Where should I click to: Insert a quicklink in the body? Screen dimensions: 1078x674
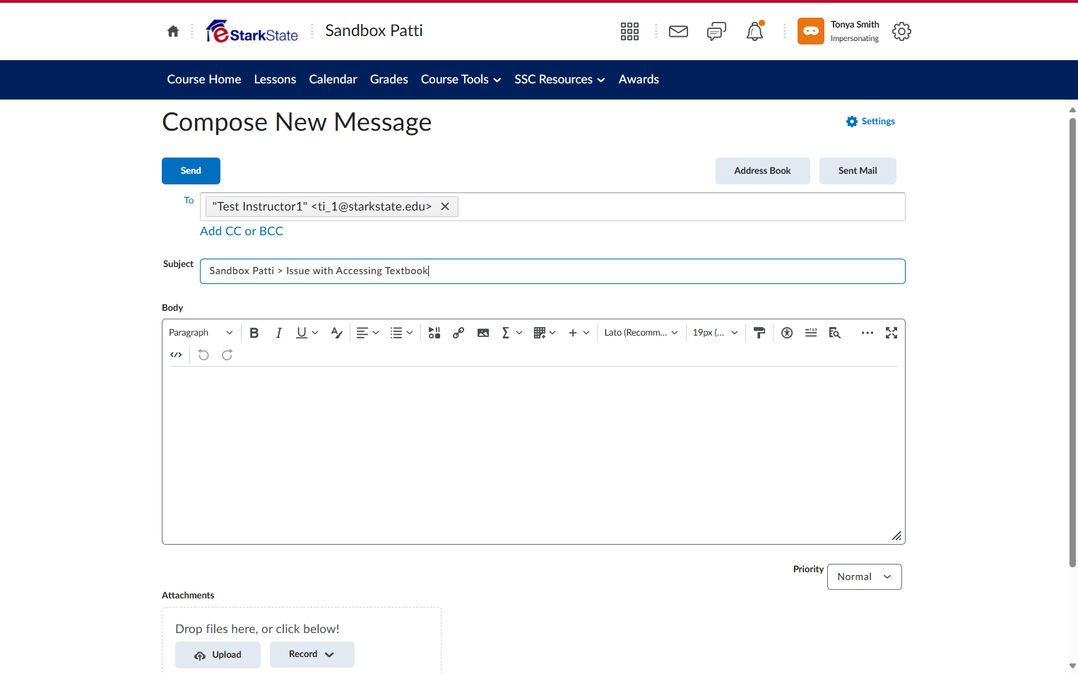458,333
